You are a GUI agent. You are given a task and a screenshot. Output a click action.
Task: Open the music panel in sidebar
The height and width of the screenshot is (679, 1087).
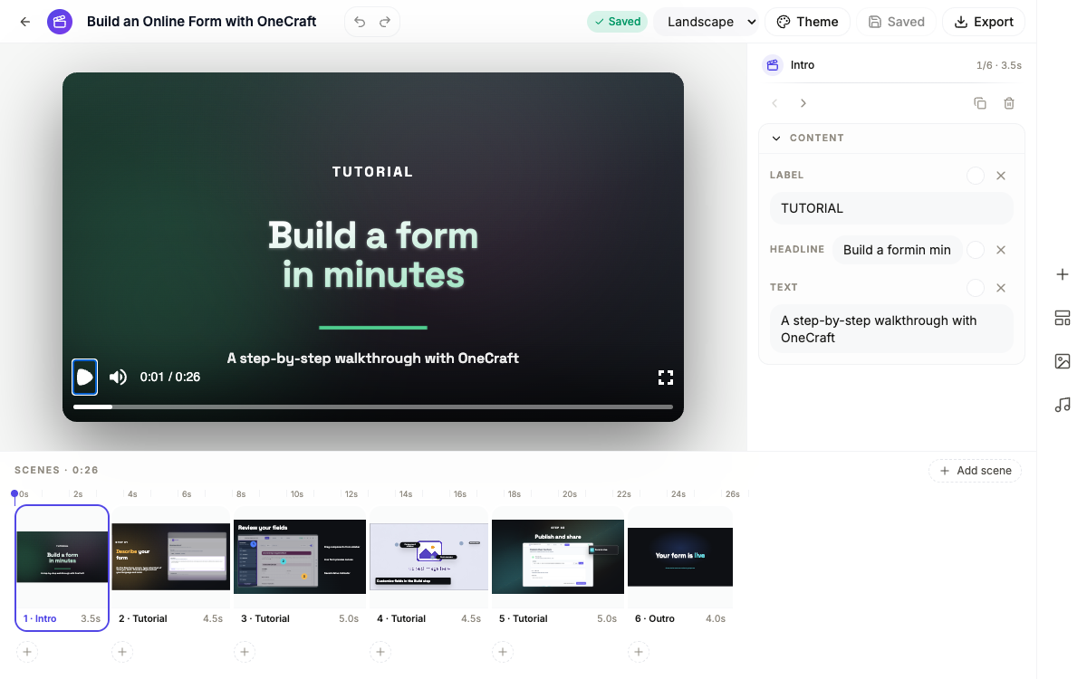pyautogui.click(x=1063, y=405)
